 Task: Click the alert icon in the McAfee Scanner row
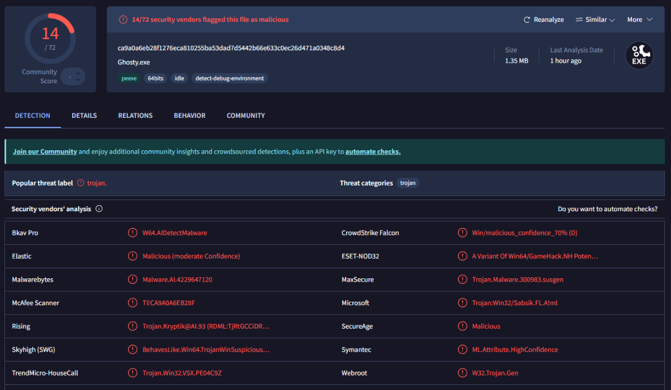pyautogui.click(x=133, y=303)
